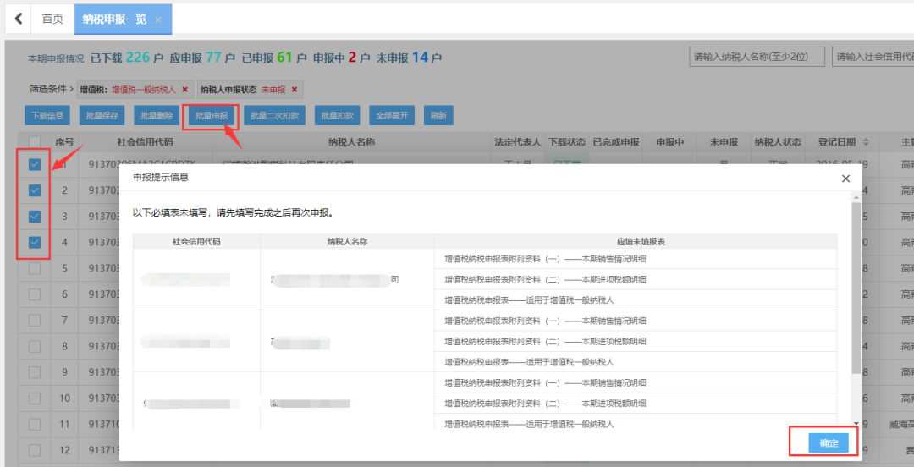Uncheck the checkbox for row 2

pos(35,190)
